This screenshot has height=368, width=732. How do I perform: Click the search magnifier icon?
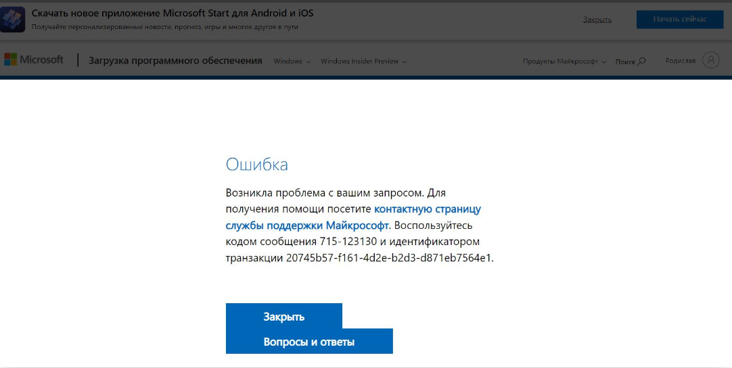pyautogui.click(x=641, y=61)
